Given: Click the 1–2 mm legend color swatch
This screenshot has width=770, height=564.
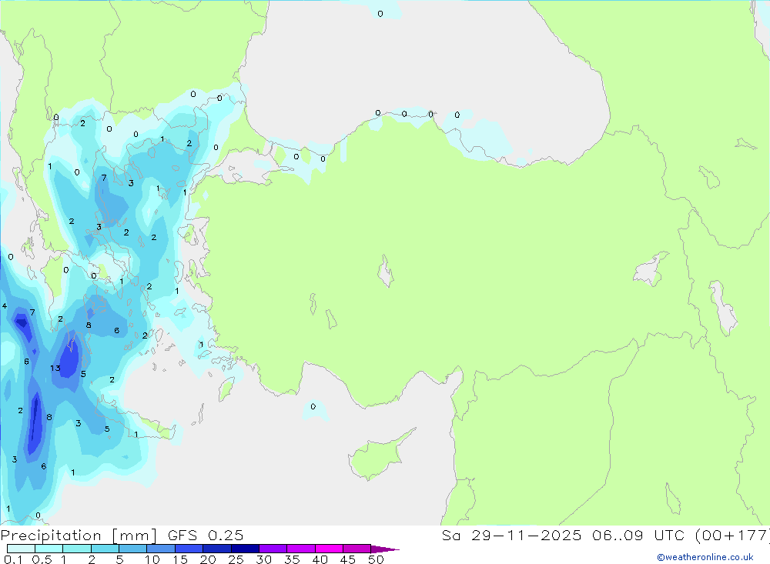Looking at the screenshot, I should 77,549.
